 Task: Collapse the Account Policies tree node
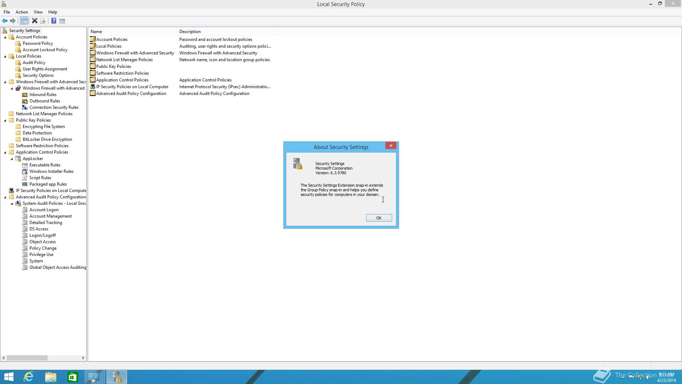click(5, 37)
